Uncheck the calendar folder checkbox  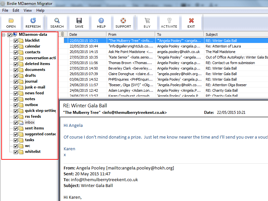tap(16, 47)
